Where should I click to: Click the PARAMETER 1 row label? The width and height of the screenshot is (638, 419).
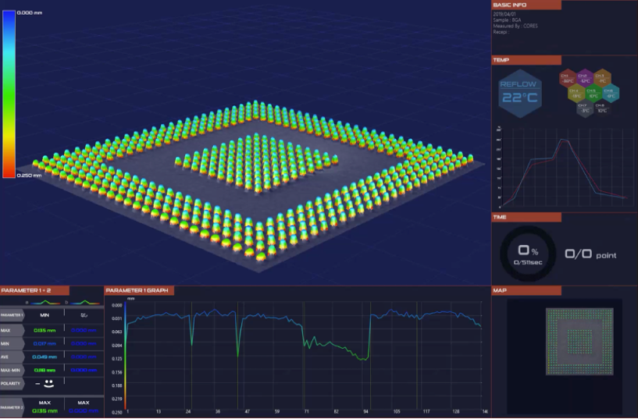(x=12, y=315)
